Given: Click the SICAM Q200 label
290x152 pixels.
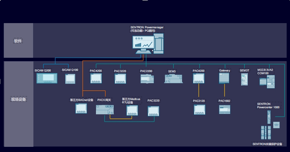Looking at the screenshot, I should 43,70.
